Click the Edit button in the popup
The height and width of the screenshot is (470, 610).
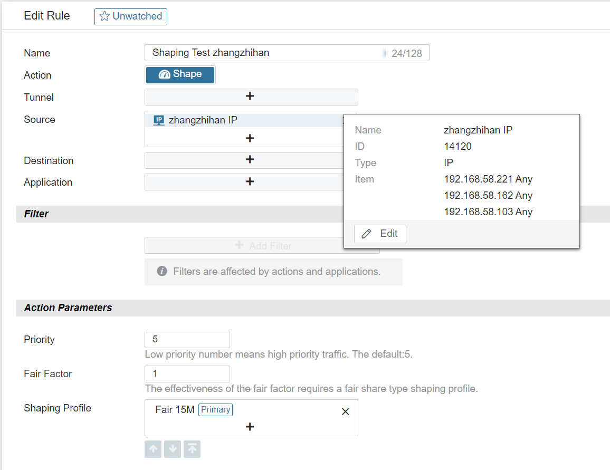coord(380,234)
